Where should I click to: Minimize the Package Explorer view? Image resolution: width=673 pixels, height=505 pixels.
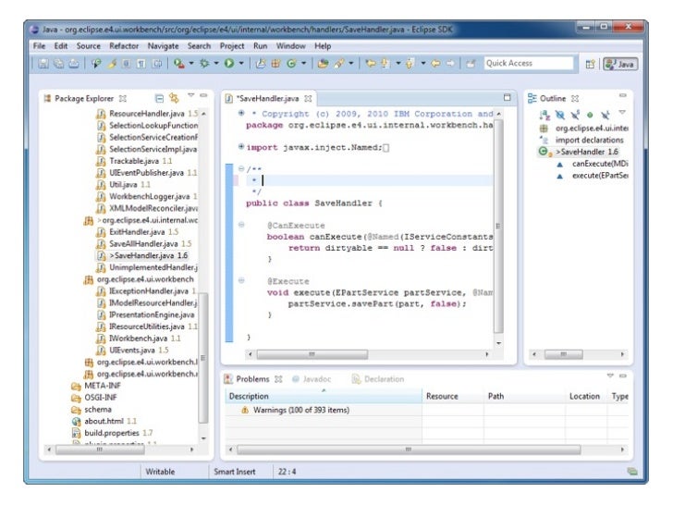(203, 95)
